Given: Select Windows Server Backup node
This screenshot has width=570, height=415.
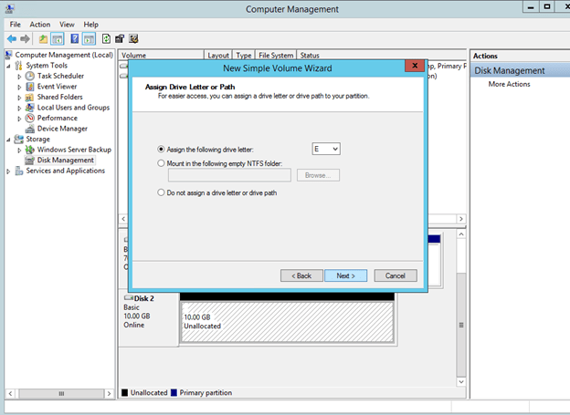Looking at the screenshot, I should coord(73,150).
